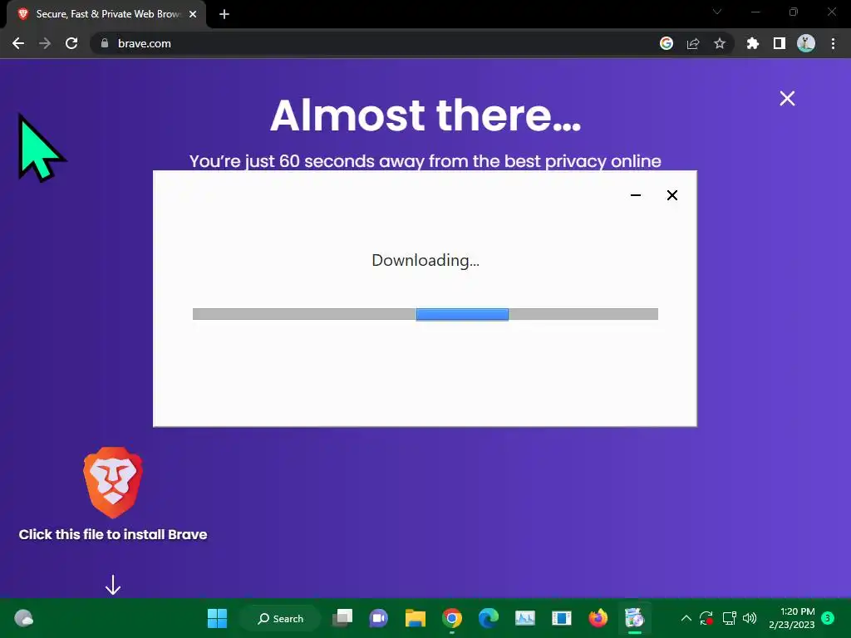
Task: Open the Teams Chat taskbar icon
Action: click(x=378, y=618)
